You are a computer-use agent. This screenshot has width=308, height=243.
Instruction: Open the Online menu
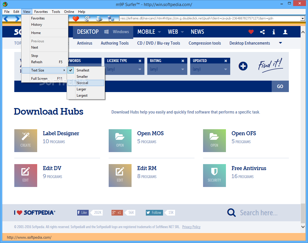[x=69, y=12]
